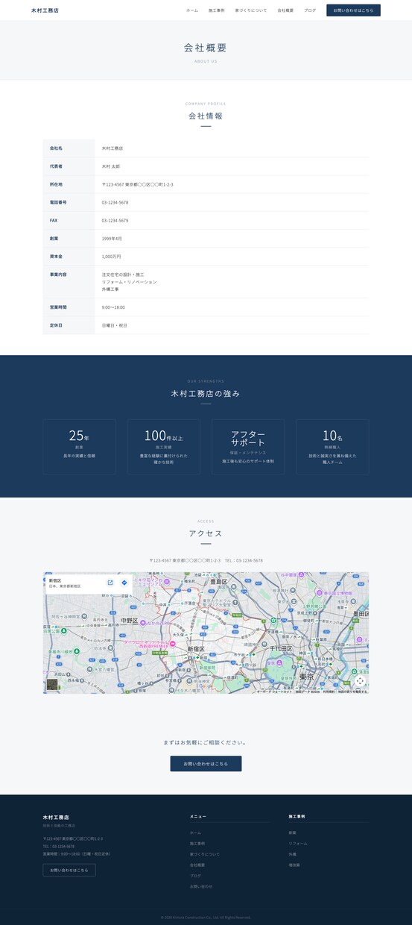Screen dimensions: 412x925
Task: Open footer ホーム link
Action: pos(195,832)
